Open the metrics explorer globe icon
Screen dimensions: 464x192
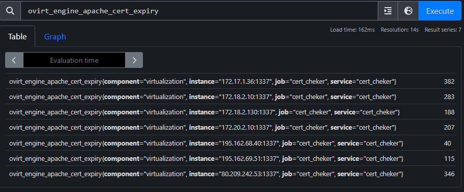point(408,11)
